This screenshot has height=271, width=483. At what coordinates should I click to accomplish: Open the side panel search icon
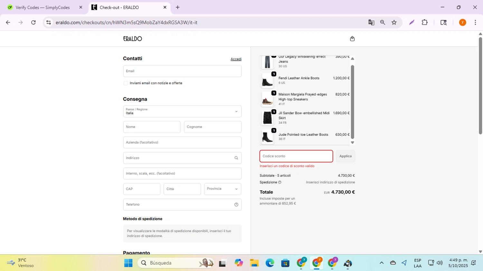point(443,23)
